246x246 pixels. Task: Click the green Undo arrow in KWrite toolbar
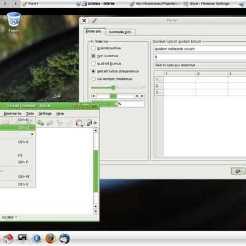(41, 122)
